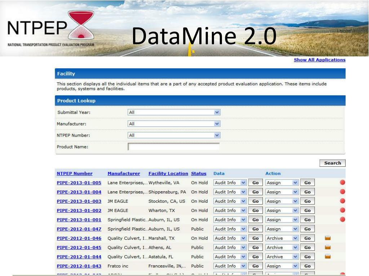Open the Assign action dropdown for PIPE-2013-01-004
Image resolution: width=369 pixels, height=276 pixels.
pos(282,192)
